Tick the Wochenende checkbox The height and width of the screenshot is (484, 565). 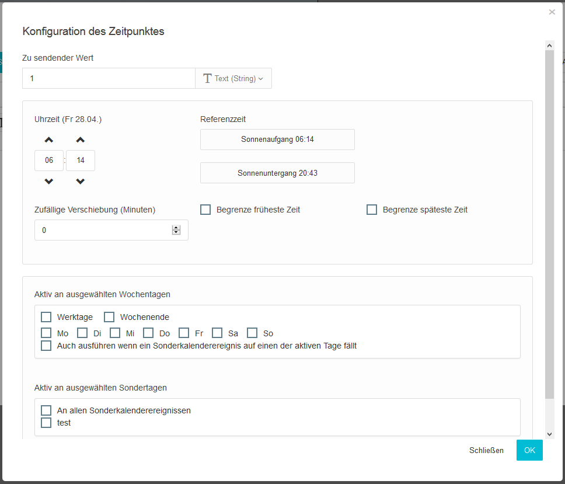click(x=109, y=317)
